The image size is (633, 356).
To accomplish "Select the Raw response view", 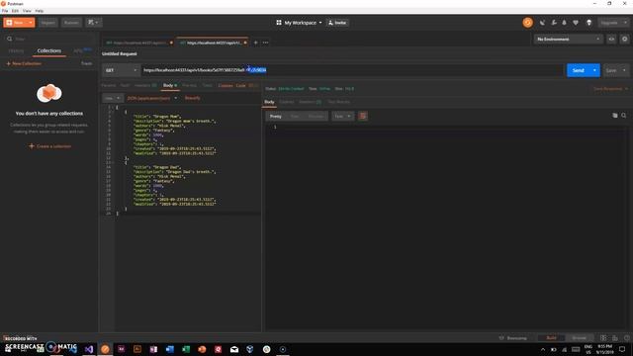I will [295, 117].
